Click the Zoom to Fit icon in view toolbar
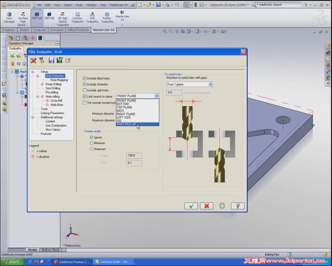The height and width of the screenshot is (266, 332). point(165,32)
